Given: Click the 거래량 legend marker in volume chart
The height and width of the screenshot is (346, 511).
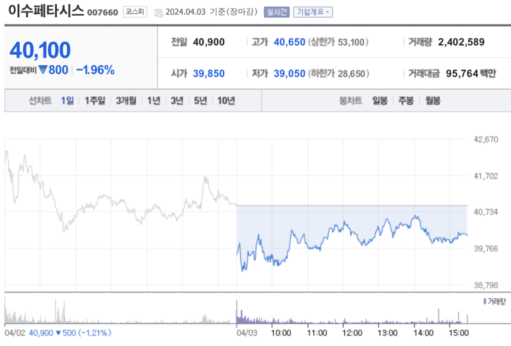Looking at the screenshot, I should [485, 301].
